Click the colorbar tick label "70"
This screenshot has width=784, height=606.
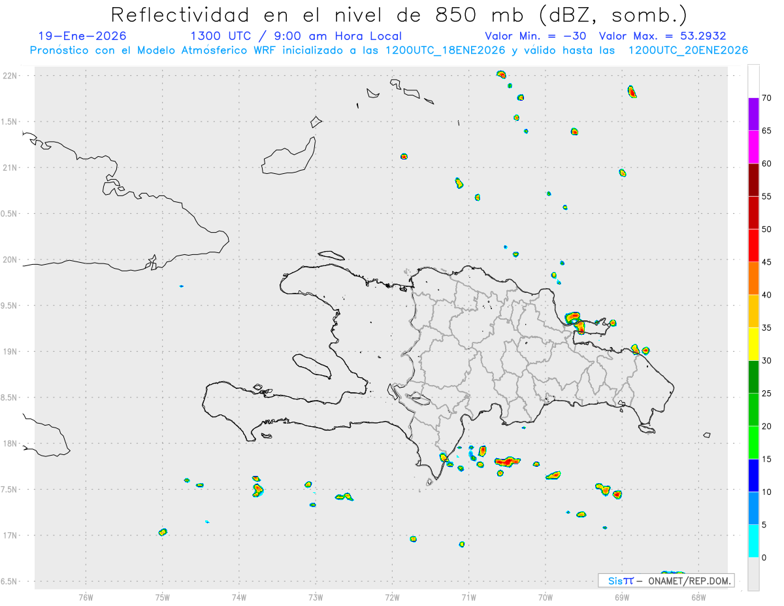pyautogui.click(x=766, y=98)
